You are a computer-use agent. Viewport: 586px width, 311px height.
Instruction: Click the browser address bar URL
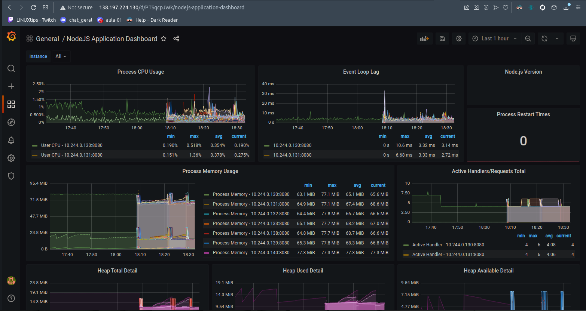[x=172, y=7]
